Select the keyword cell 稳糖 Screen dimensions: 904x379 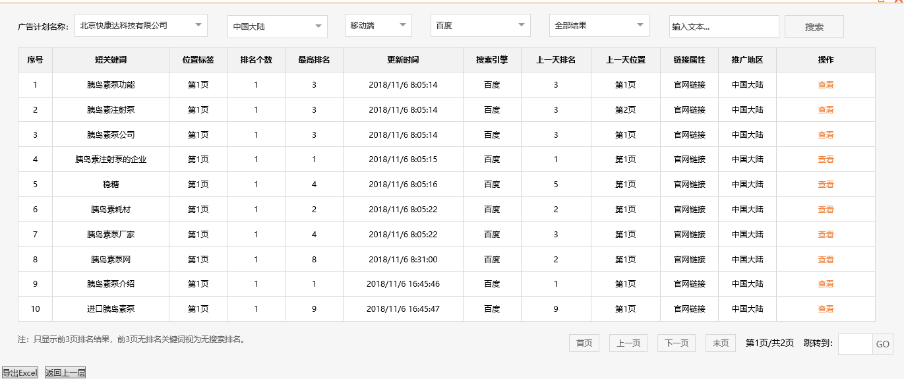(111, 184)
